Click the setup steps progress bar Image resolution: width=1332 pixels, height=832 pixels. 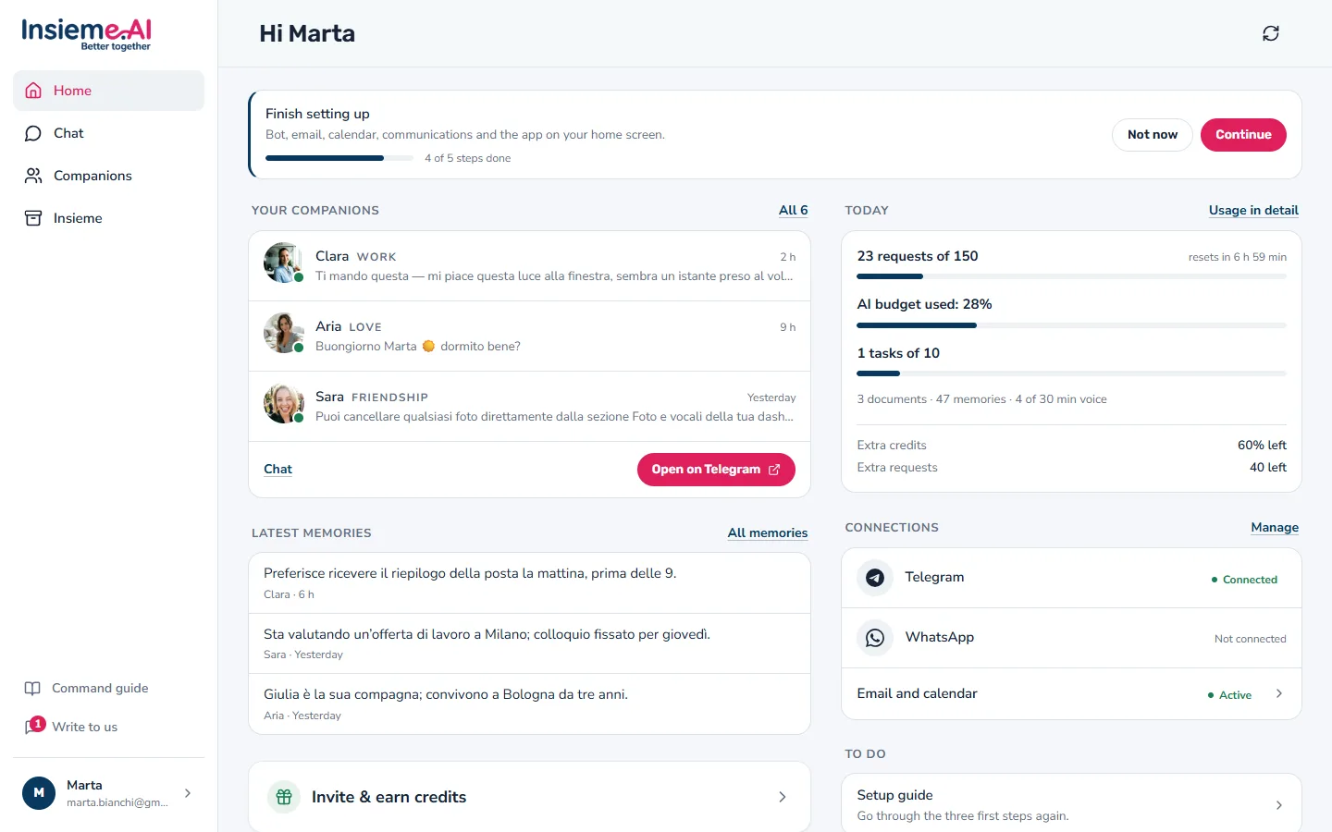pyautogui.click(x=339, y=158)
